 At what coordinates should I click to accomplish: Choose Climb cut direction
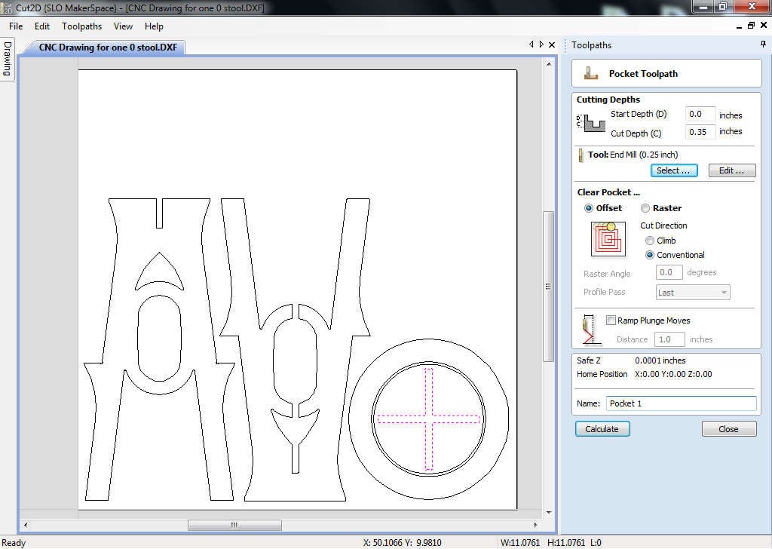650,241
